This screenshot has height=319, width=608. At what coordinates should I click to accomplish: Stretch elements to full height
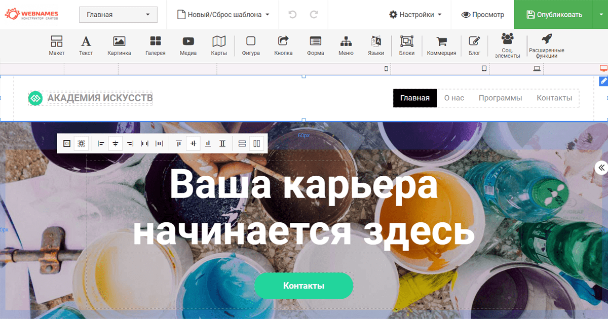222,144
